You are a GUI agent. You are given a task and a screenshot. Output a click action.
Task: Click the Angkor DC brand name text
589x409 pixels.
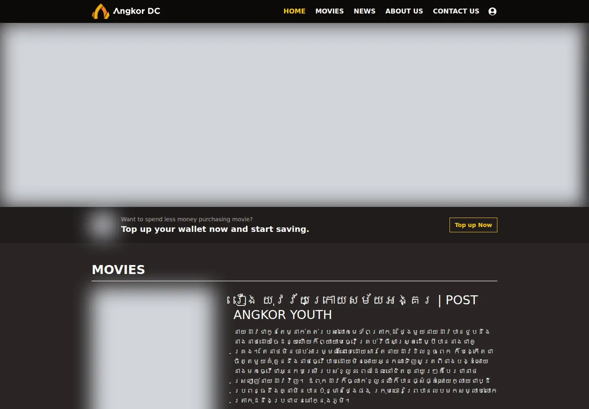(x=137, y=11)
